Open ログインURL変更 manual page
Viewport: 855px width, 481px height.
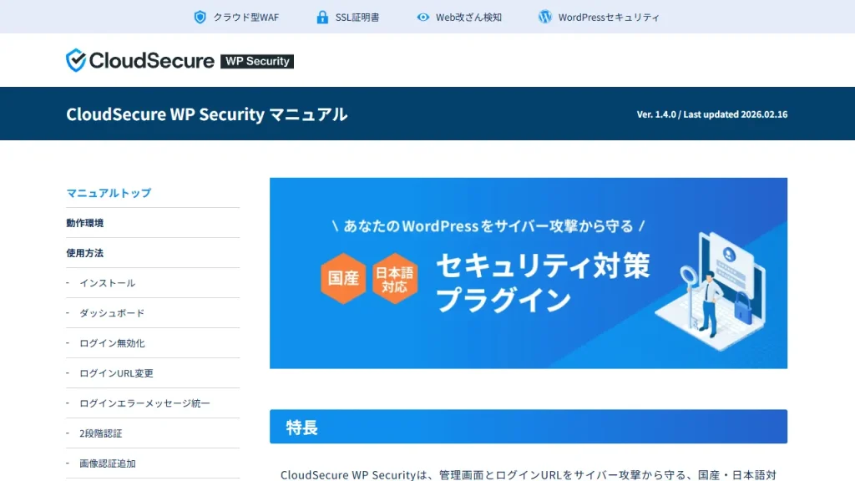[x=116, y=373]
